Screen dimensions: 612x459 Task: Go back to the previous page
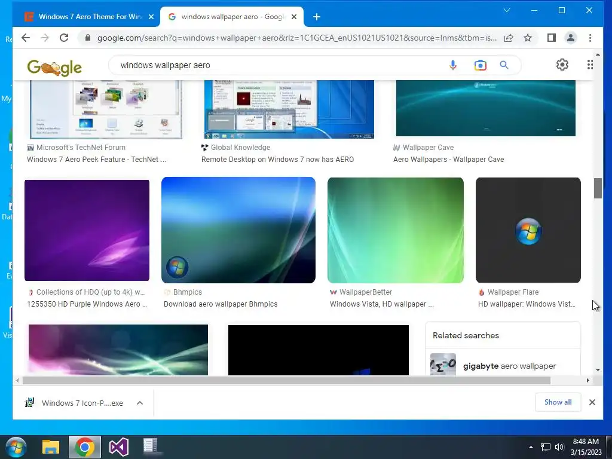coord(26,38)
